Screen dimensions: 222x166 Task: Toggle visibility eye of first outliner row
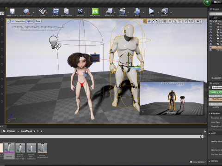coord(211,21)
